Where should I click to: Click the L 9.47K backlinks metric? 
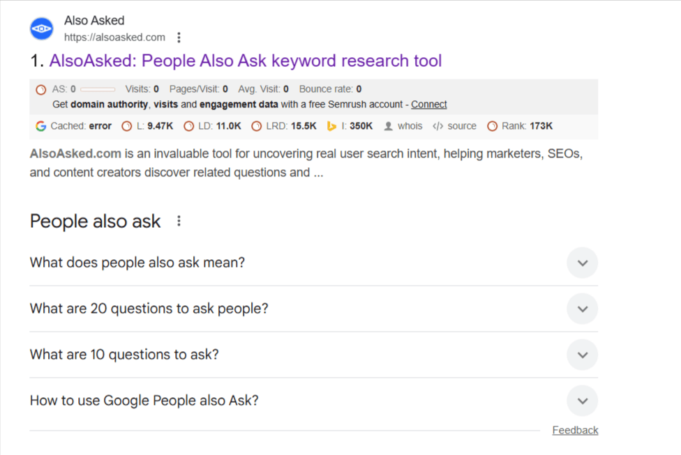pyautogui.click(x=154, y=126)
